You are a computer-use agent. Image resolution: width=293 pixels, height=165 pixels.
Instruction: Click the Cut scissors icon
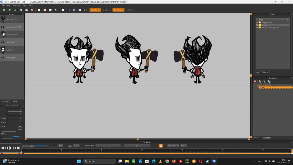click(15, 10)
